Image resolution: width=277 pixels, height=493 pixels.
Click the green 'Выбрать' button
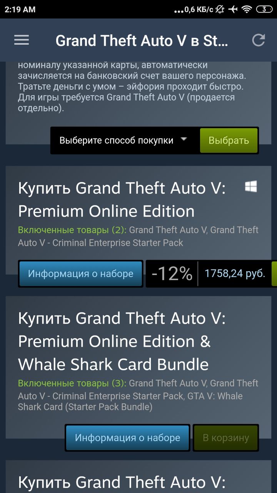click(x=229, y=141)
